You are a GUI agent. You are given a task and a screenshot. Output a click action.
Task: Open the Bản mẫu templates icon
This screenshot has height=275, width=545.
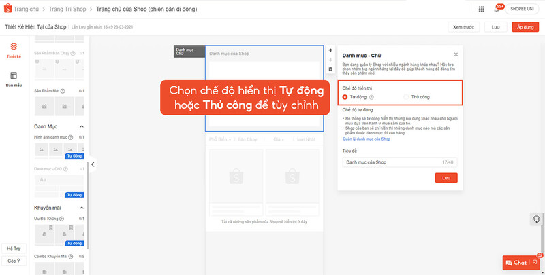(14, 79)
